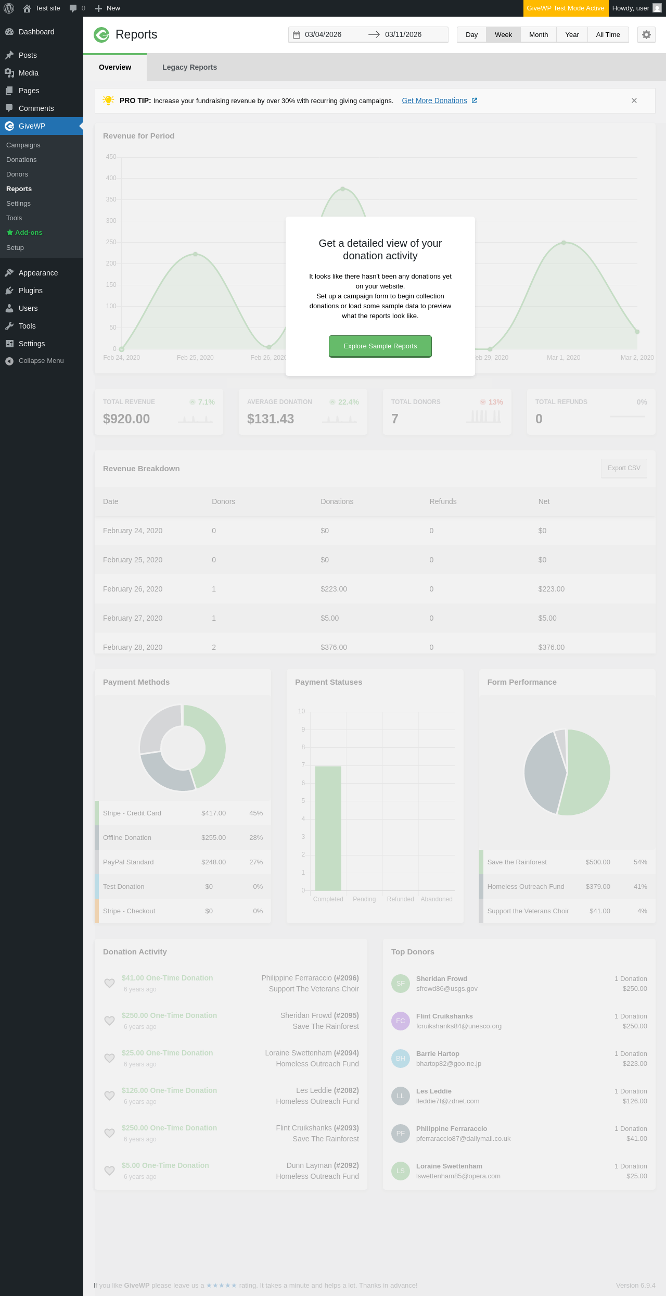Click the WordPress logo in admin bar
666x1296 pixels.
[9, 8]
